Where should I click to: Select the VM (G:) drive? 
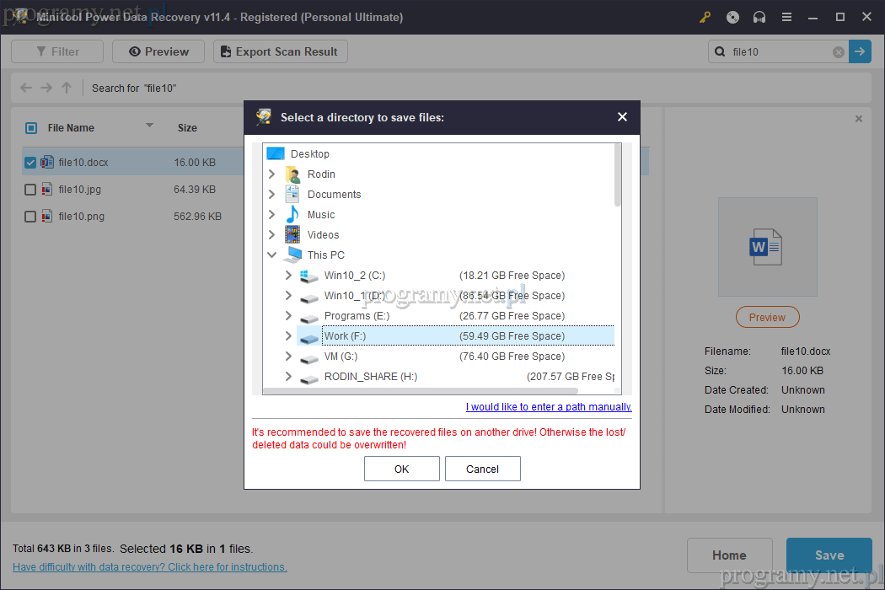pyautogui.click(x=341, y=357)
